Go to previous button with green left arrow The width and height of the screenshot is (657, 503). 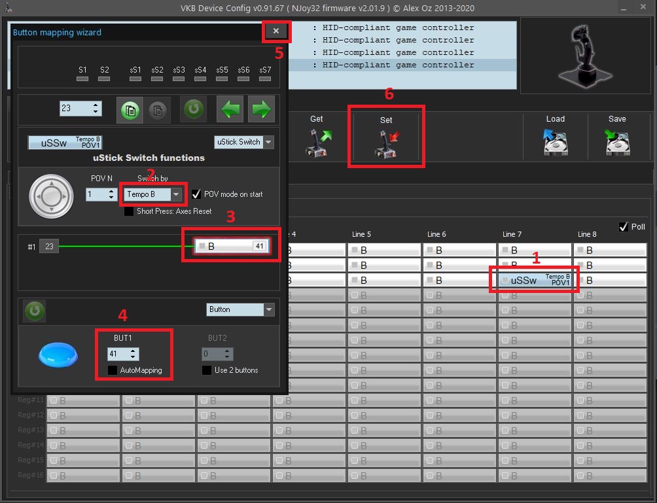[230, 109]
